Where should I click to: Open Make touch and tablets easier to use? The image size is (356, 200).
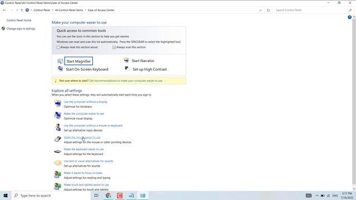pyautogui.click(x=86, y=185)
